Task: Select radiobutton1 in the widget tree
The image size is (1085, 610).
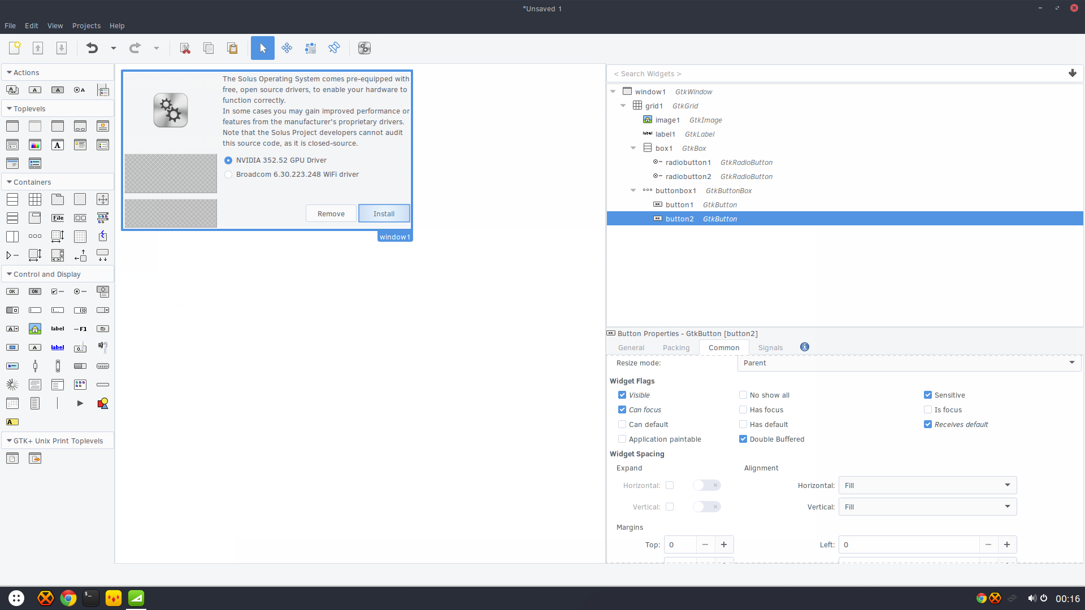Action: [688, 162]
